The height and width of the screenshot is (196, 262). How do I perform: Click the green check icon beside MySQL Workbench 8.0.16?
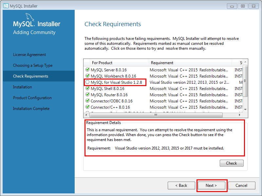point(87,76)
